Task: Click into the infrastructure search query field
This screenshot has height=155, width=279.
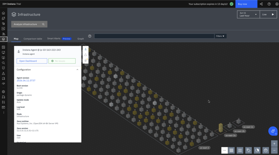Action: pos(154,36)
